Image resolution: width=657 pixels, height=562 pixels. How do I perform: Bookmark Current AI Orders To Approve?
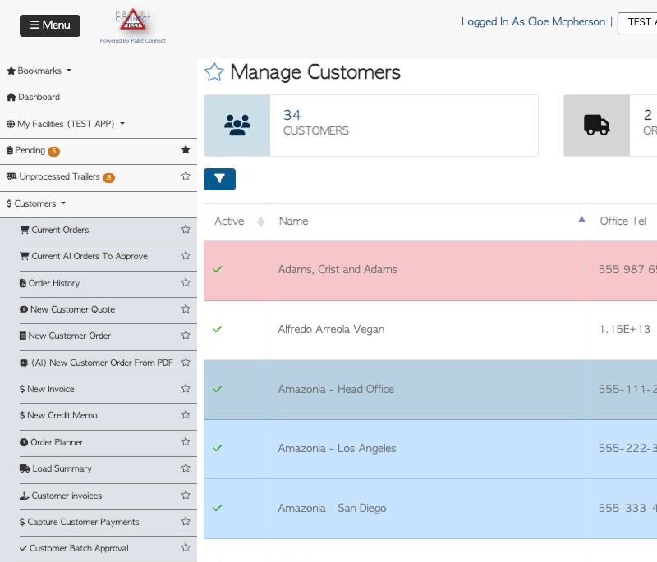pos(186,256)
